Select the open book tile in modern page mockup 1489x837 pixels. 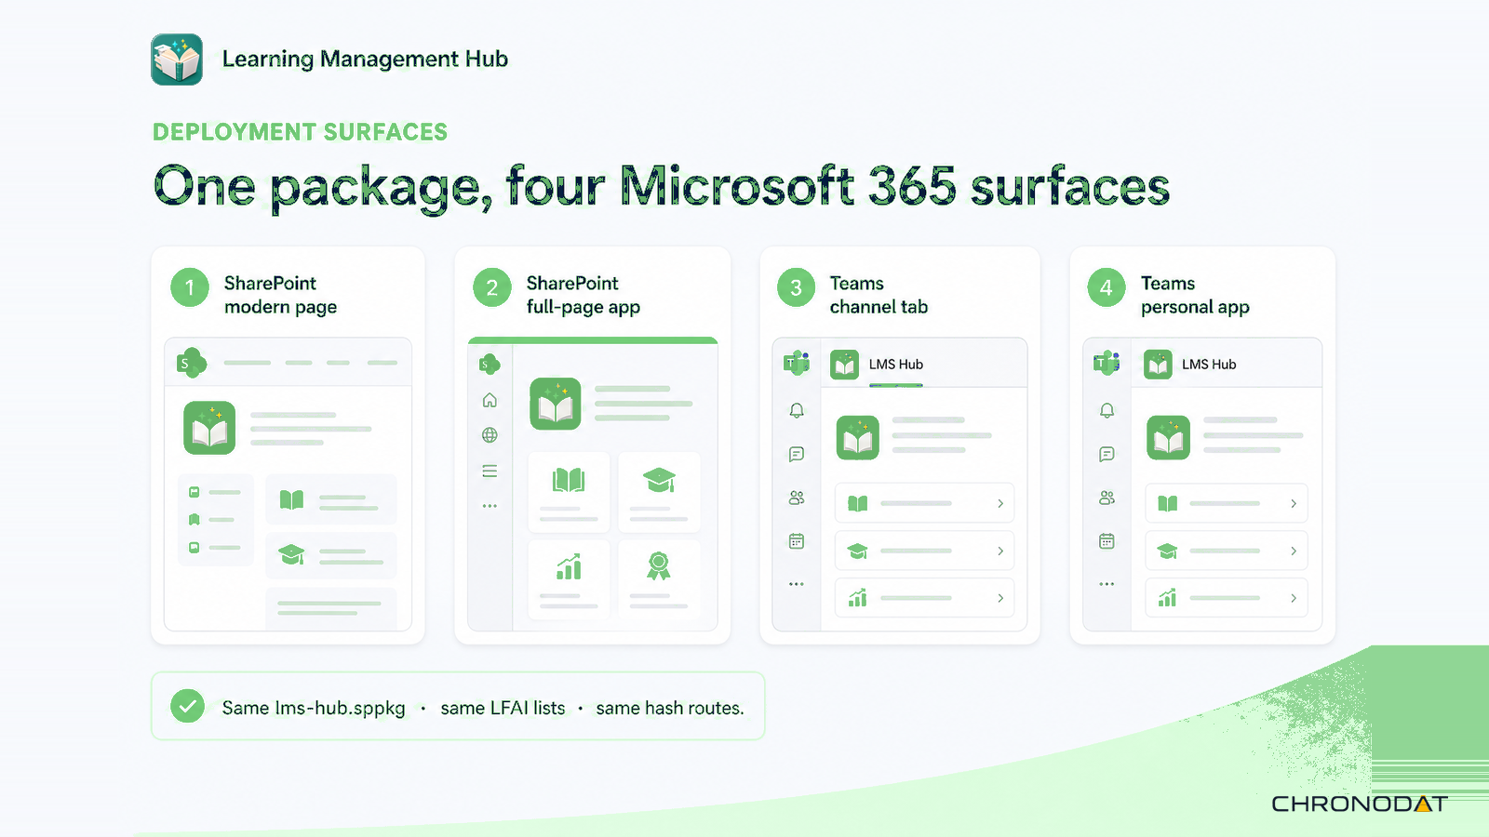[331, 500]
